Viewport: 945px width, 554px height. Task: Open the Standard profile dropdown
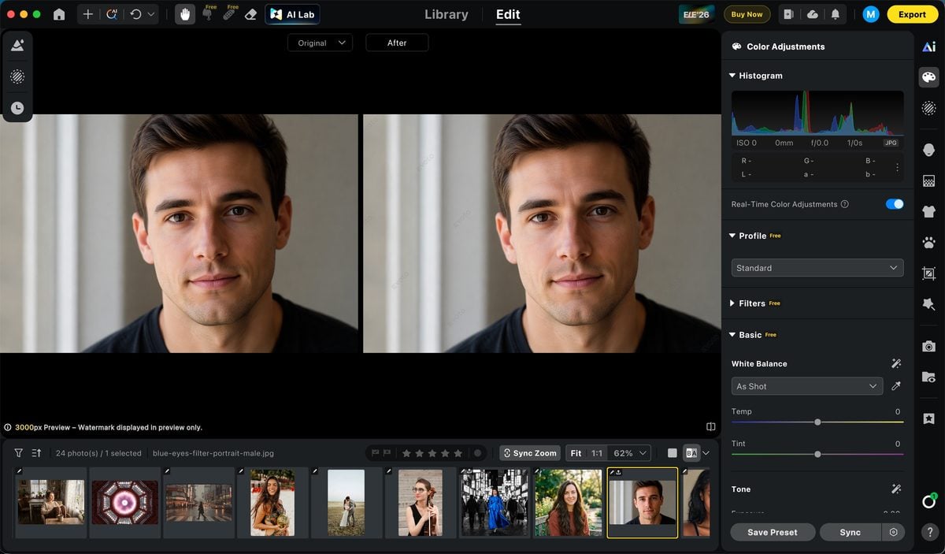coord(817,268)
